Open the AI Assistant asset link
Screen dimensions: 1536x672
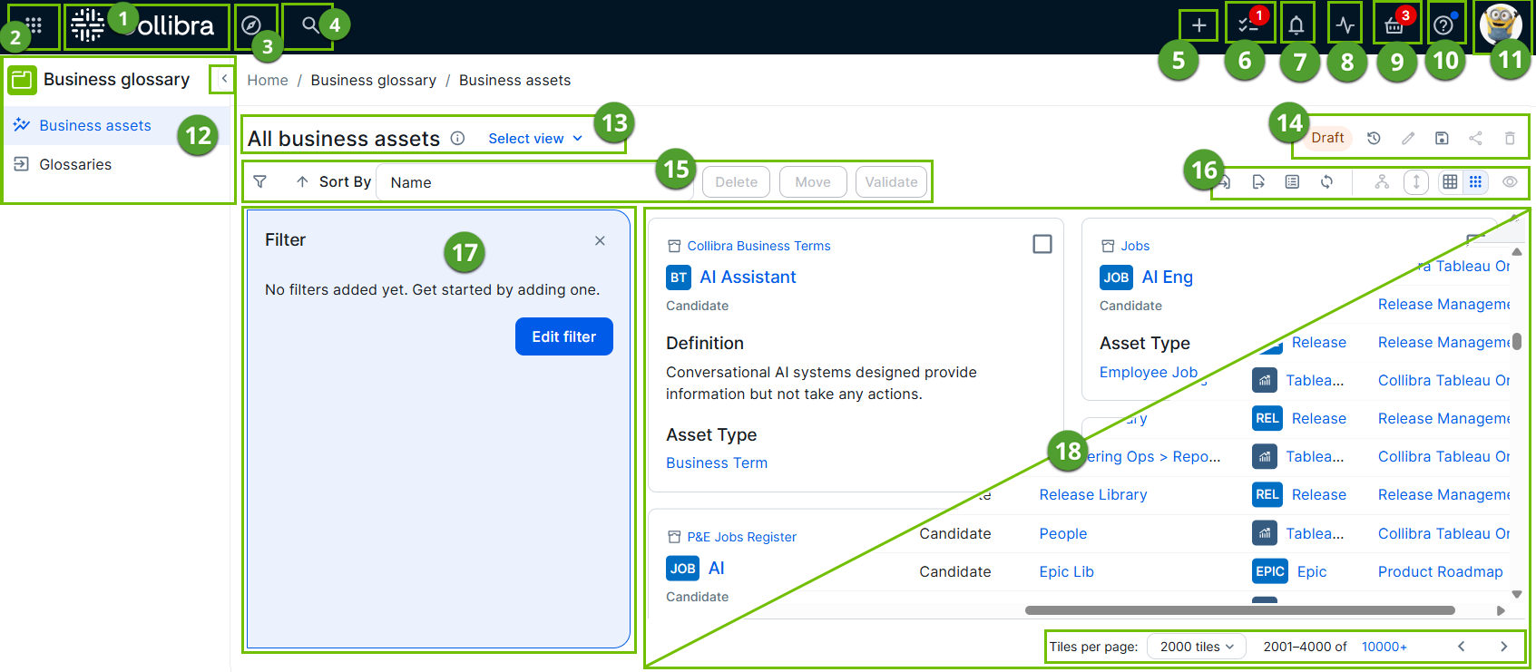pyautogui.click(x=748, y=278)
